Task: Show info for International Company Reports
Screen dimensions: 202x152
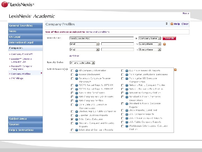Action: tap(77, 130)
